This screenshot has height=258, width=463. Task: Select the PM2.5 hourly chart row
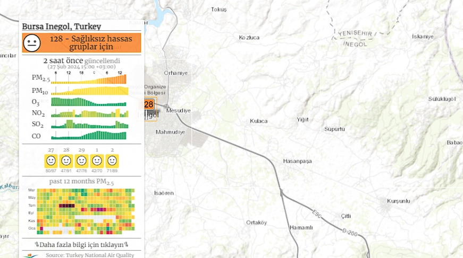click(x=89, y=79)
